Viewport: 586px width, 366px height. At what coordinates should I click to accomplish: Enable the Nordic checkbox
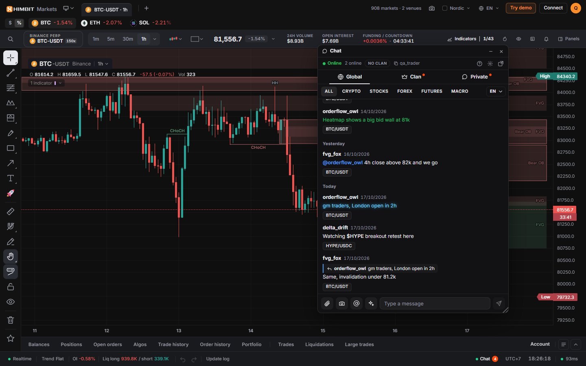pyautogui.click(x=445, y=8)
